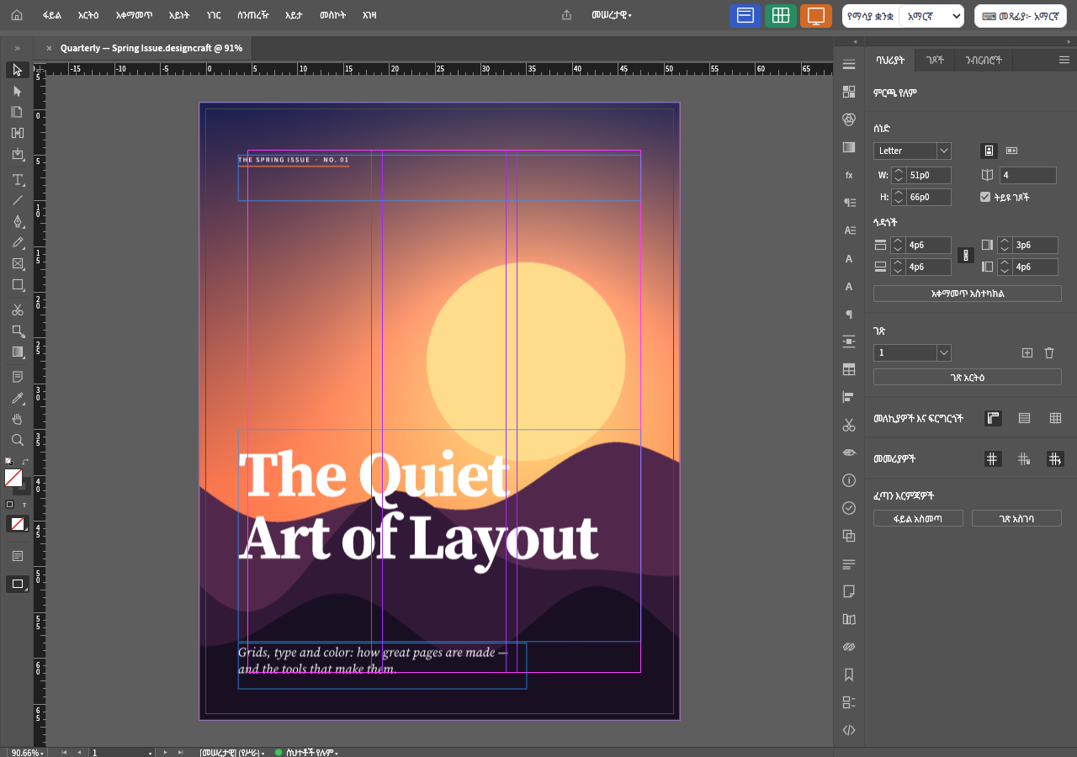1077x757 pixels.
Task: Open the fx effects panel
Action: tap(849, 175)
